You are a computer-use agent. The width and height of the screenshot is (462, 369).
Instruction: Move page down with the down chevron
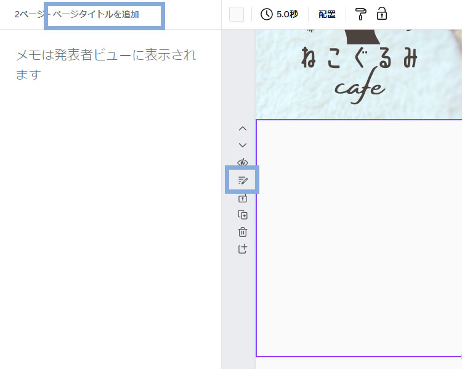click(x=243, y=145)
